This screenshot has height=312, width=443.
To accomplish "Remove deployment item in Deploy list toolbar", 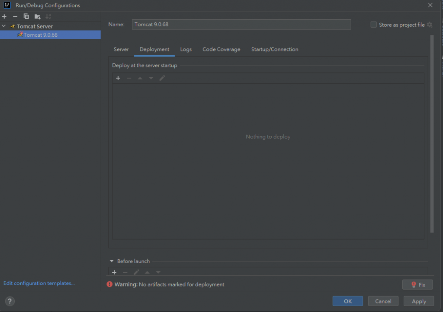I will (x=129, y=78).
